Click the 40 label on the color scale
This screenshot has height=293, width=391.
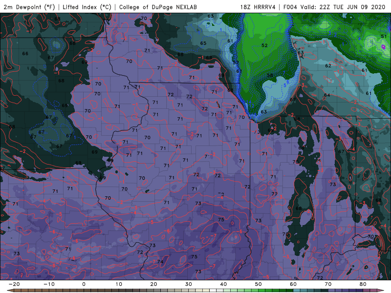point(223,284)
